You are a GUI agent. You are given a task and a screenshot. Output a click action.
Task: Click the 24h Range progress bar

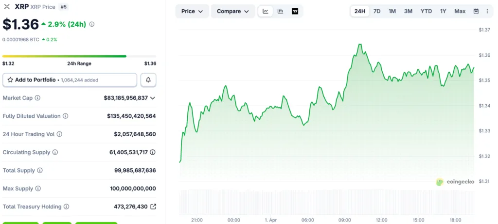[79, 56]
